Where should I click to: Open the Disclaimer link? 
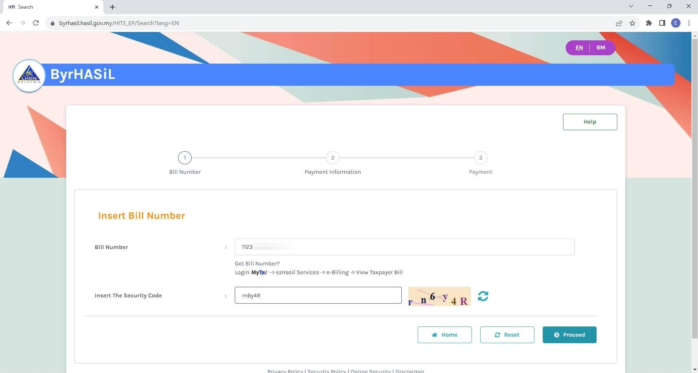coord(410,371)
